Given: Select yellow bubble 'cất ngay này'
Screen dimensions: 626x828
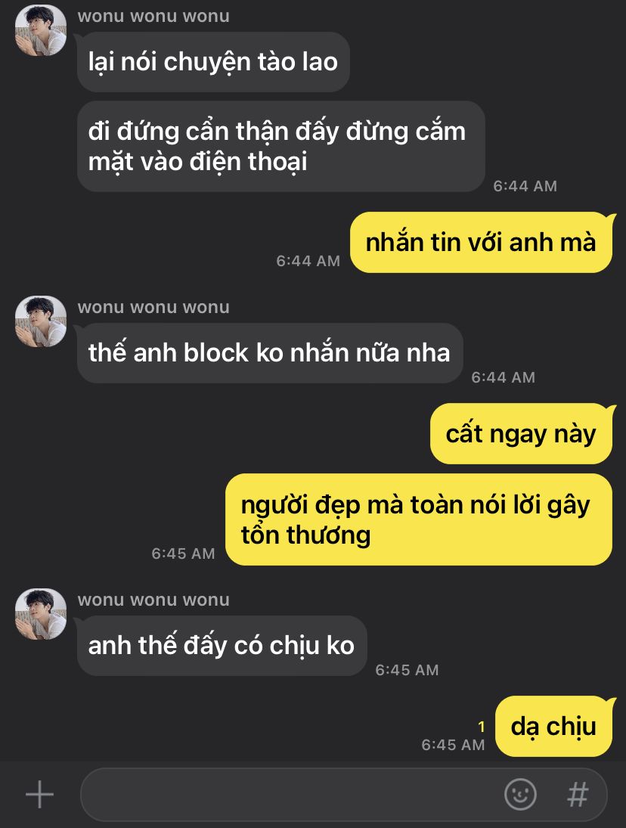Looking at the screenshot, I should [x=521, y=433].
